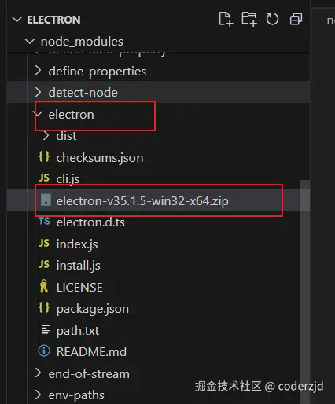
Task: Expand the detect-node folder chevron
Action: click(x=39, y=92)
